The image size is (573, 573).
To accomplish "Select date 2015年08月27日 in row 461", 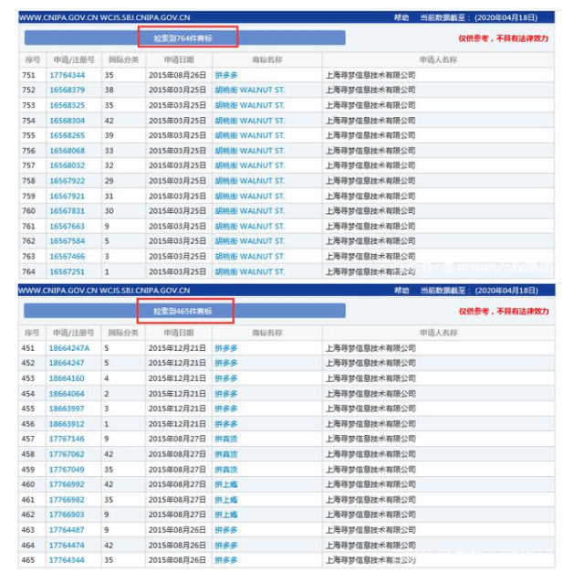I will [x=177, y=500].
